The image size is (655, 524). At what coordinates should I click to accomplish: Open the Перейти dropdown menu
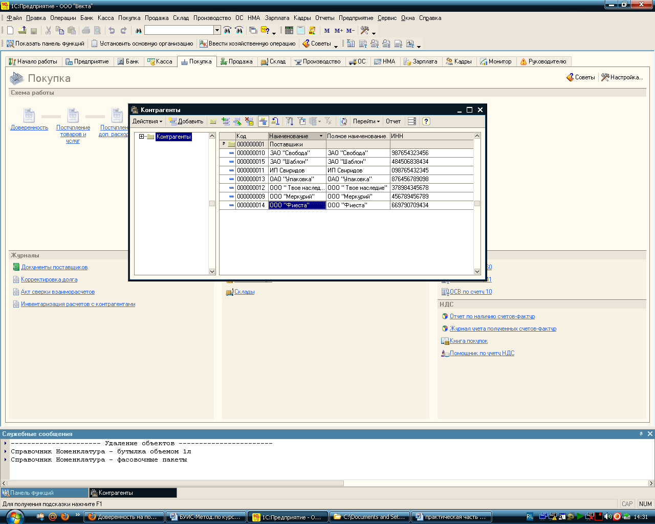[x=366, y=121]
